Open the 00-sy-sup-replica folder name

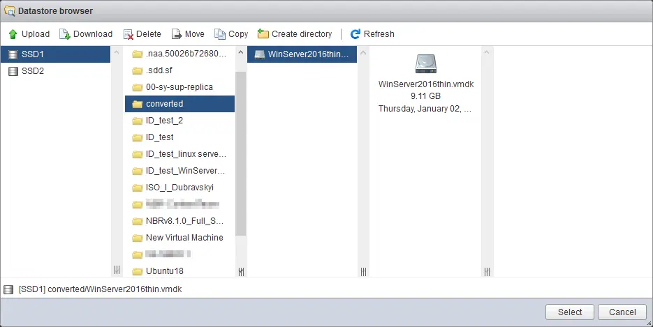click(179, 87)
